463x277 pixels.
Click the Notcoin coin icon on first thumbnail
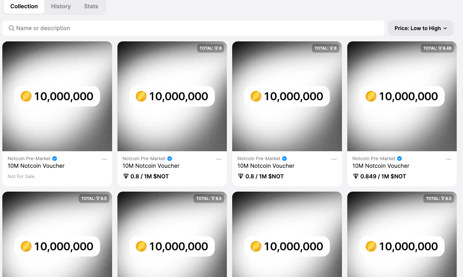[x=26, y=96]
